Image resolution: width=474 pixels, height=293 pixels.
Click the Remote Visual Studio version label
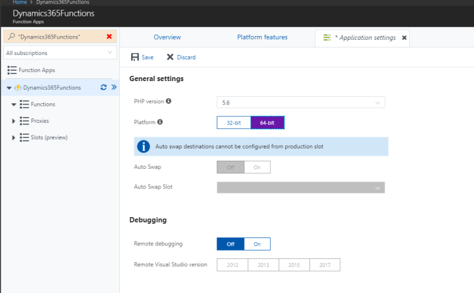pyautogui.click(x=170, y=265)
